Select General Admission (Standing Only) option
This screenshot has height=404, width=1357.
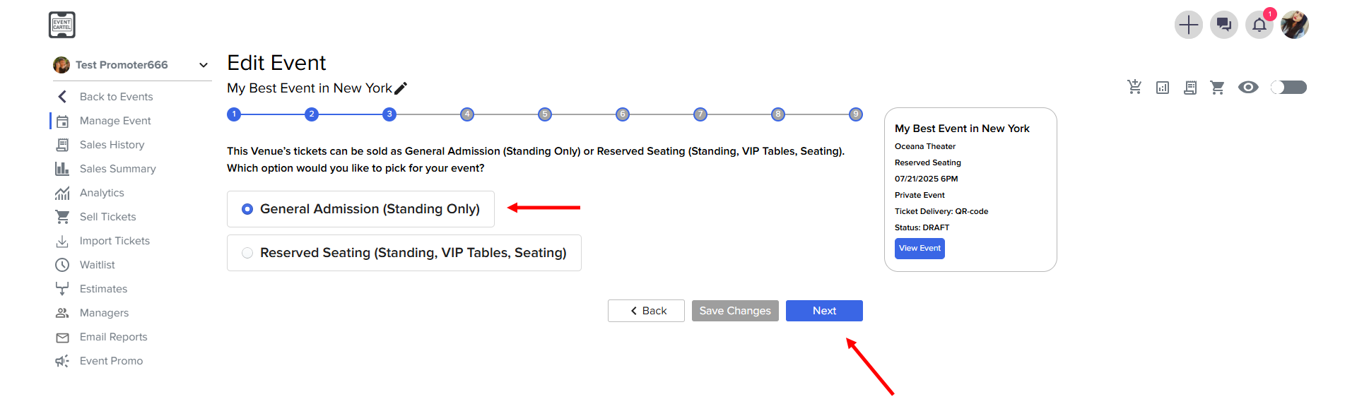pyautogui.click(x=360, y=209)
